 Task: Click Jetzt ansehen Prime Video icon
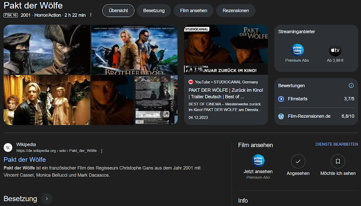[x=258, y=161]
